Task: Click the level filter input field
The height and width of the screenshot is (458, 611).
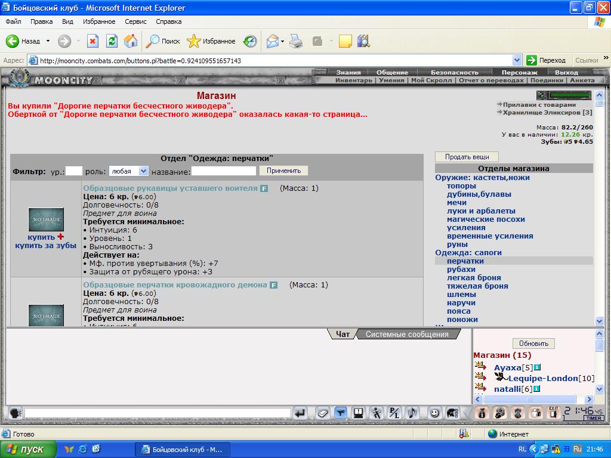Action: pos(74,171)
